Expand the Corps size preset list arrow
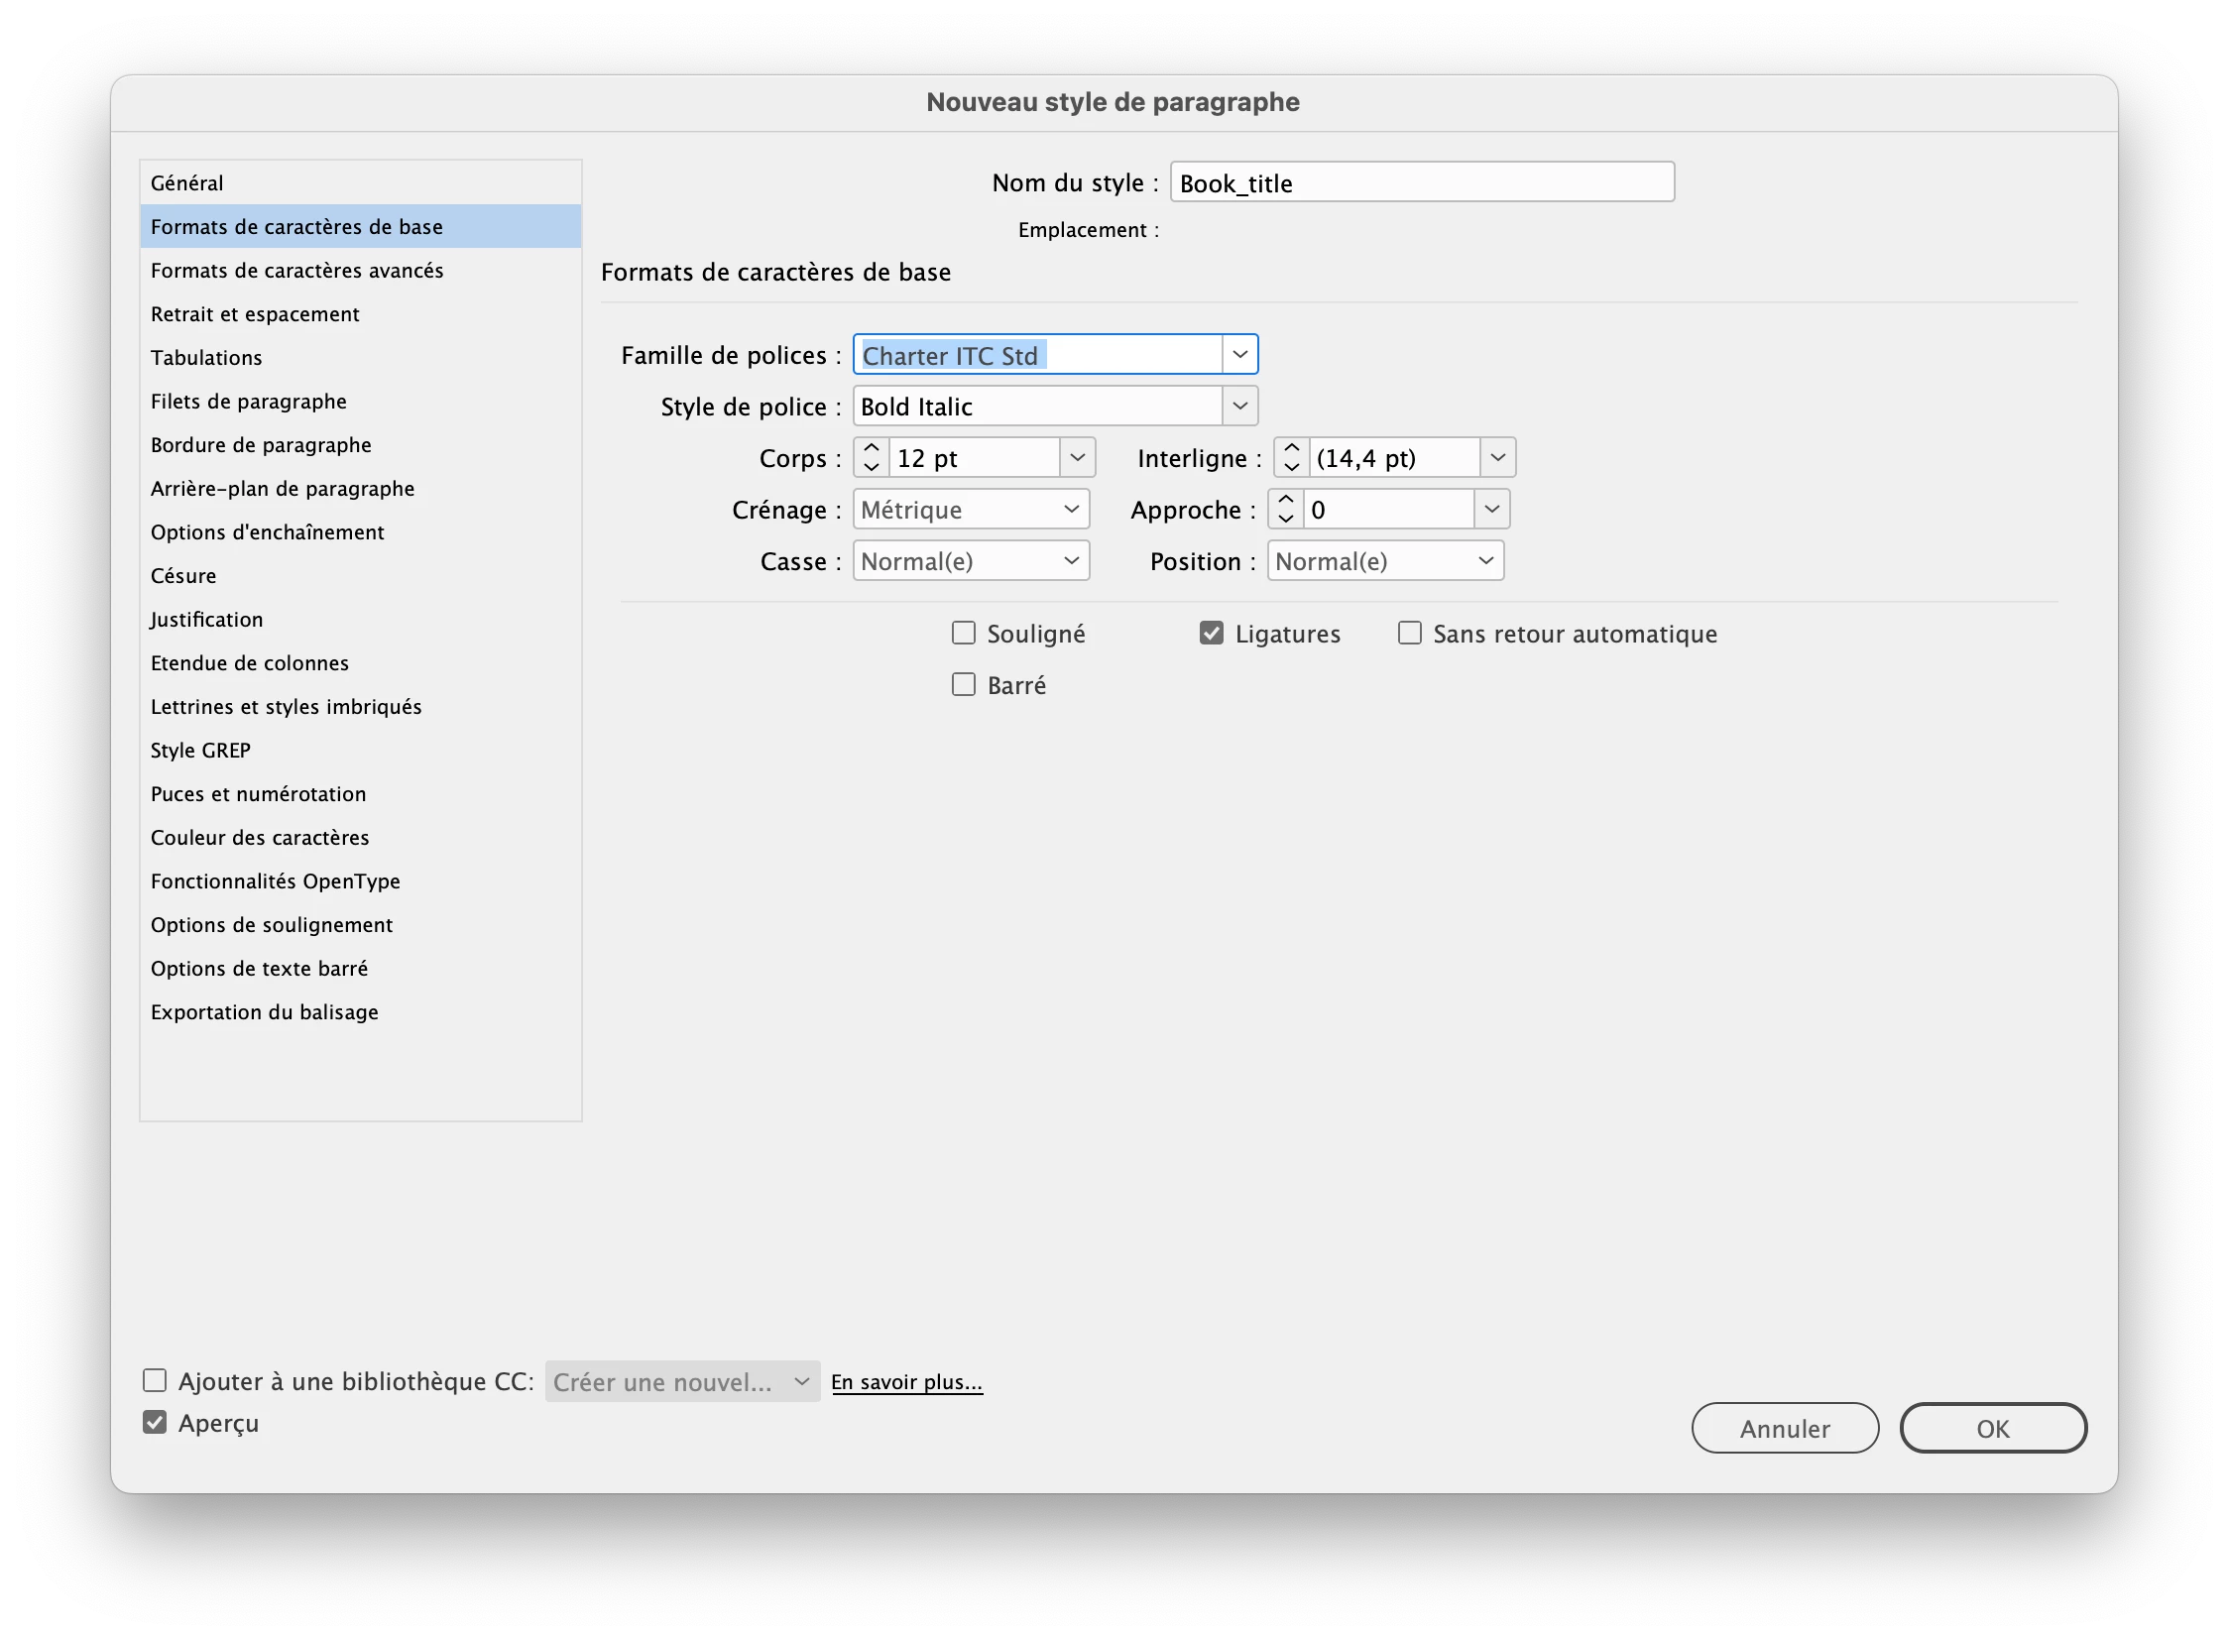Viewport: 2229px width, 1640px height. pyautogui.click(x=1077, y=458)
